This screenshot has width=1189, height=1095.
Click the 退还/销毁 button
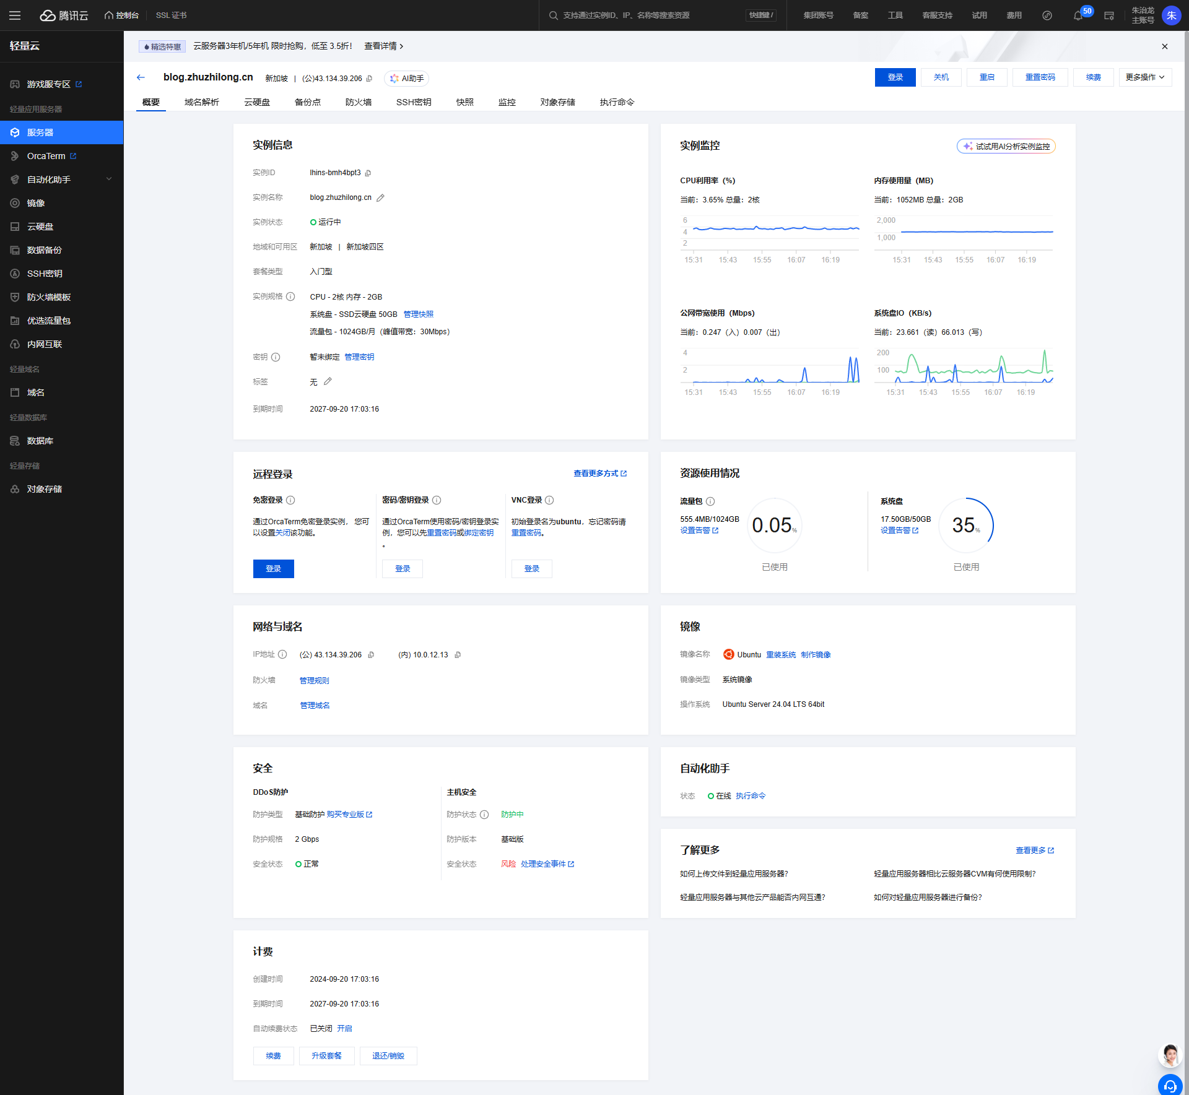coord(388,1056)
